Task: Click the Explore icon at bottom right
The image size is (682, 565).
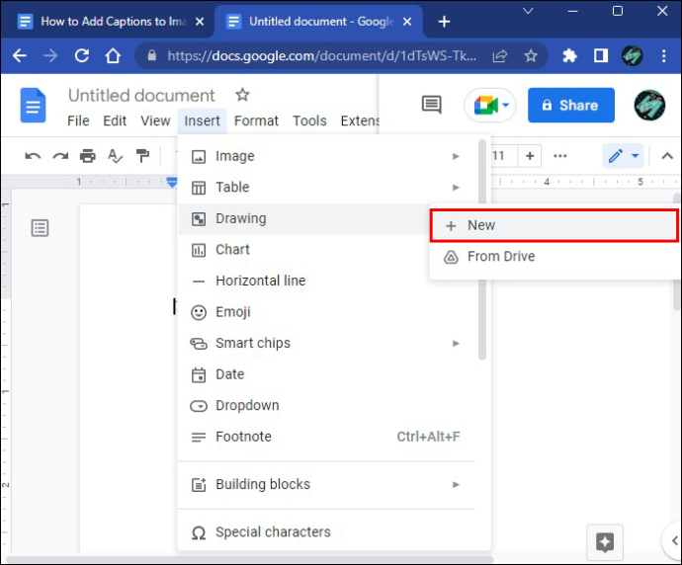Action: pos(605,542)
